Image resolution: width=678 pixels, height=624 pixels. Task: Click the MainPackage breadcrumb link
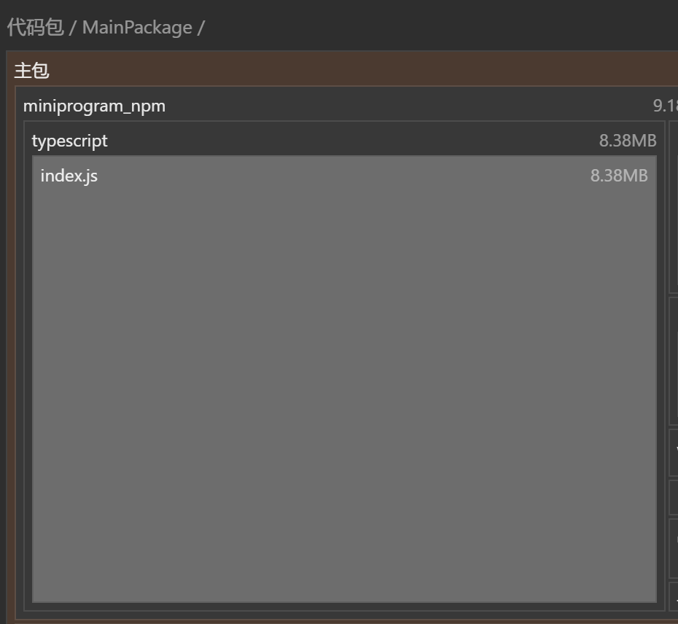click(137, 28)
